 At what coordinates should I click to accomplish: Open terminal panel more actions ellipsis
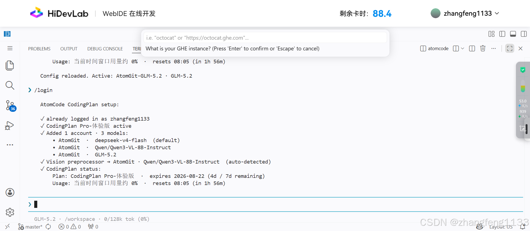tap(494, 48)
